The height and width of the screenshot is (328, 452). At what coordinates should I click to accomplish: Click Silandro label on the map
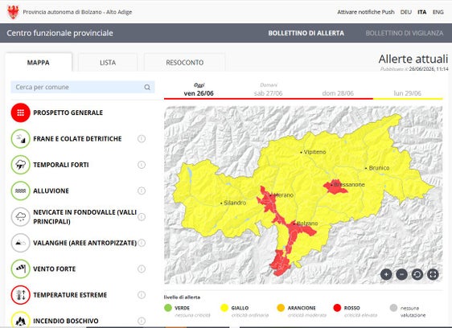tap(235, 203)
